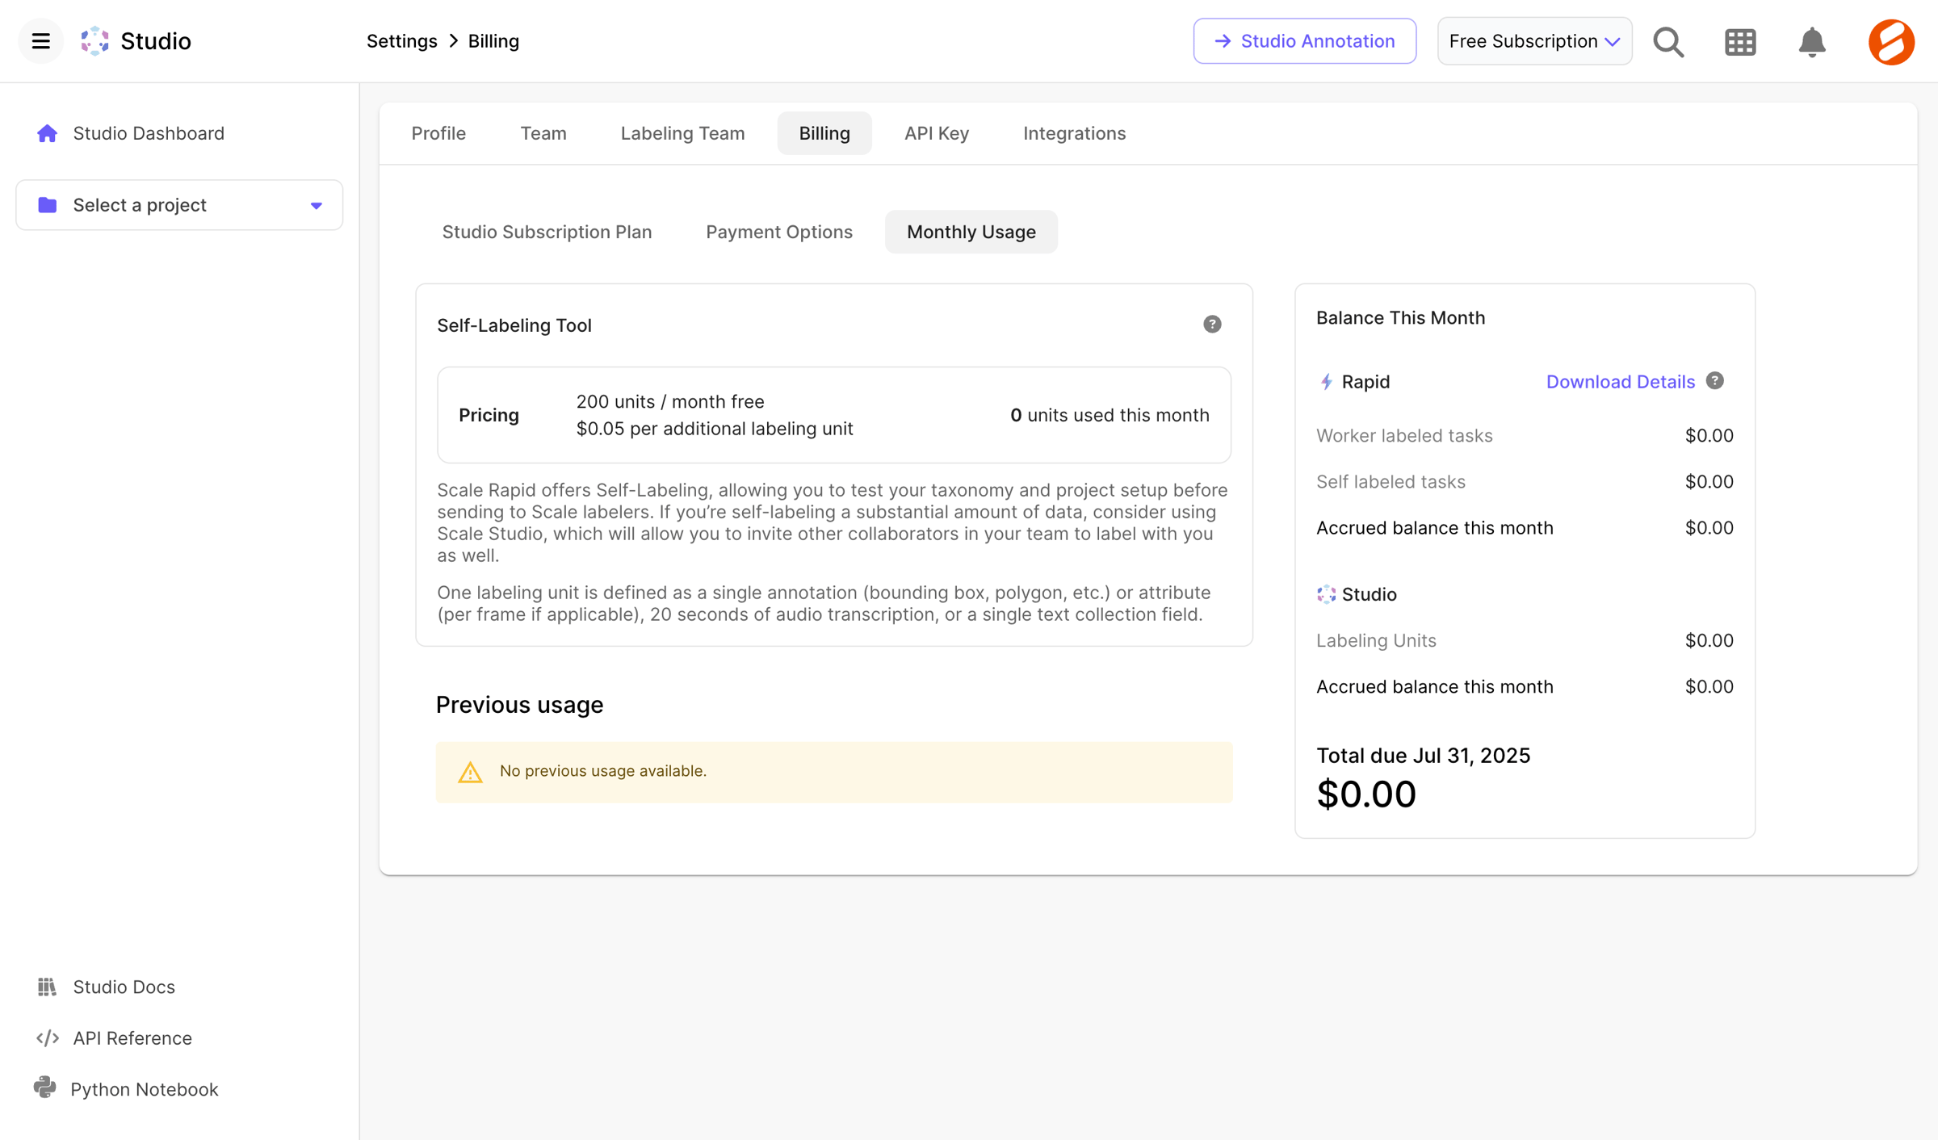
Task: Click the Studio Annotation button
Action: tap(1304, 41)
